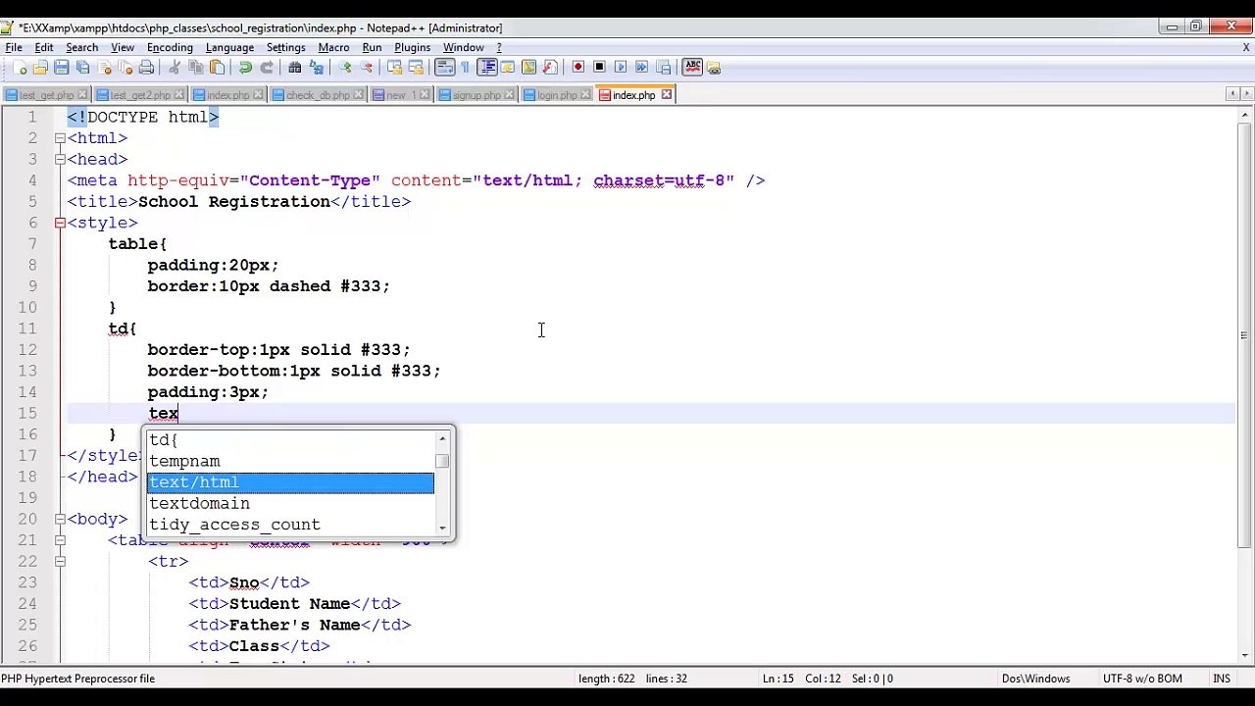
Task: Start macro recording with the red dot
Action: click(x=578, y=68)
